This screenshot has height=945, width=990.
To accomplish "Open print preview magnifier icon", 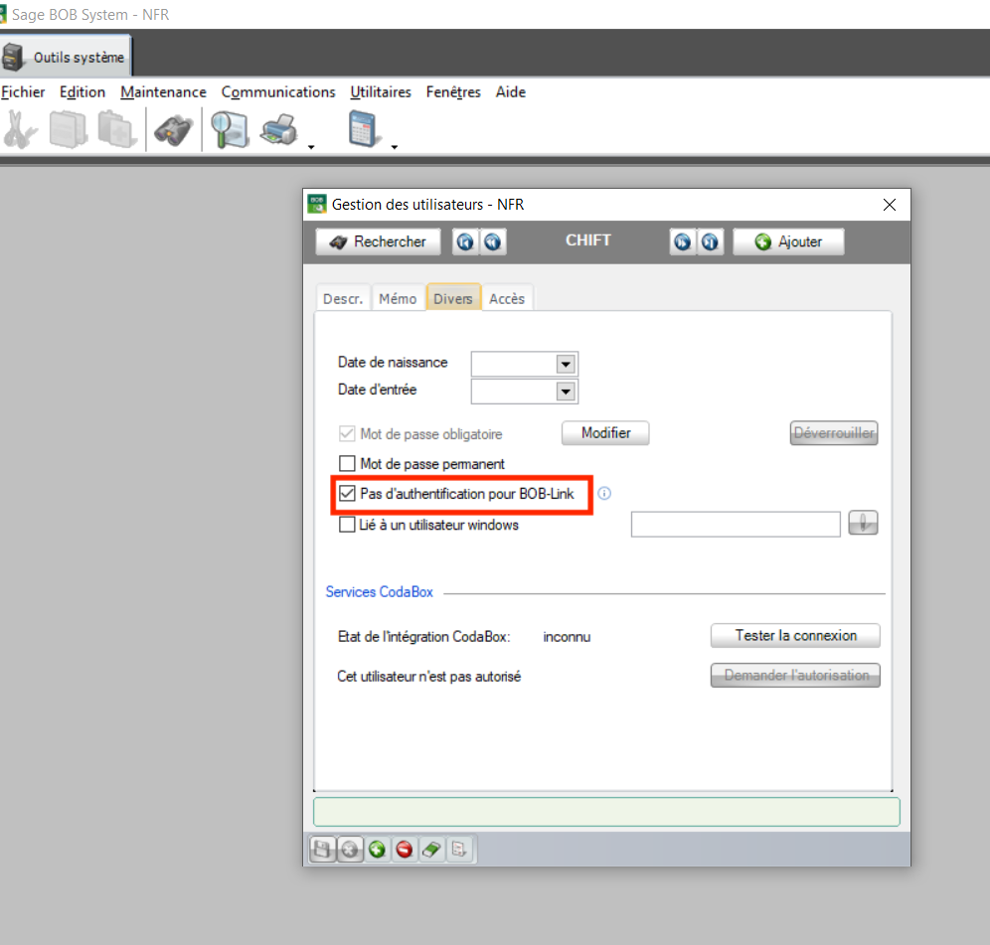I will (230, 129).
